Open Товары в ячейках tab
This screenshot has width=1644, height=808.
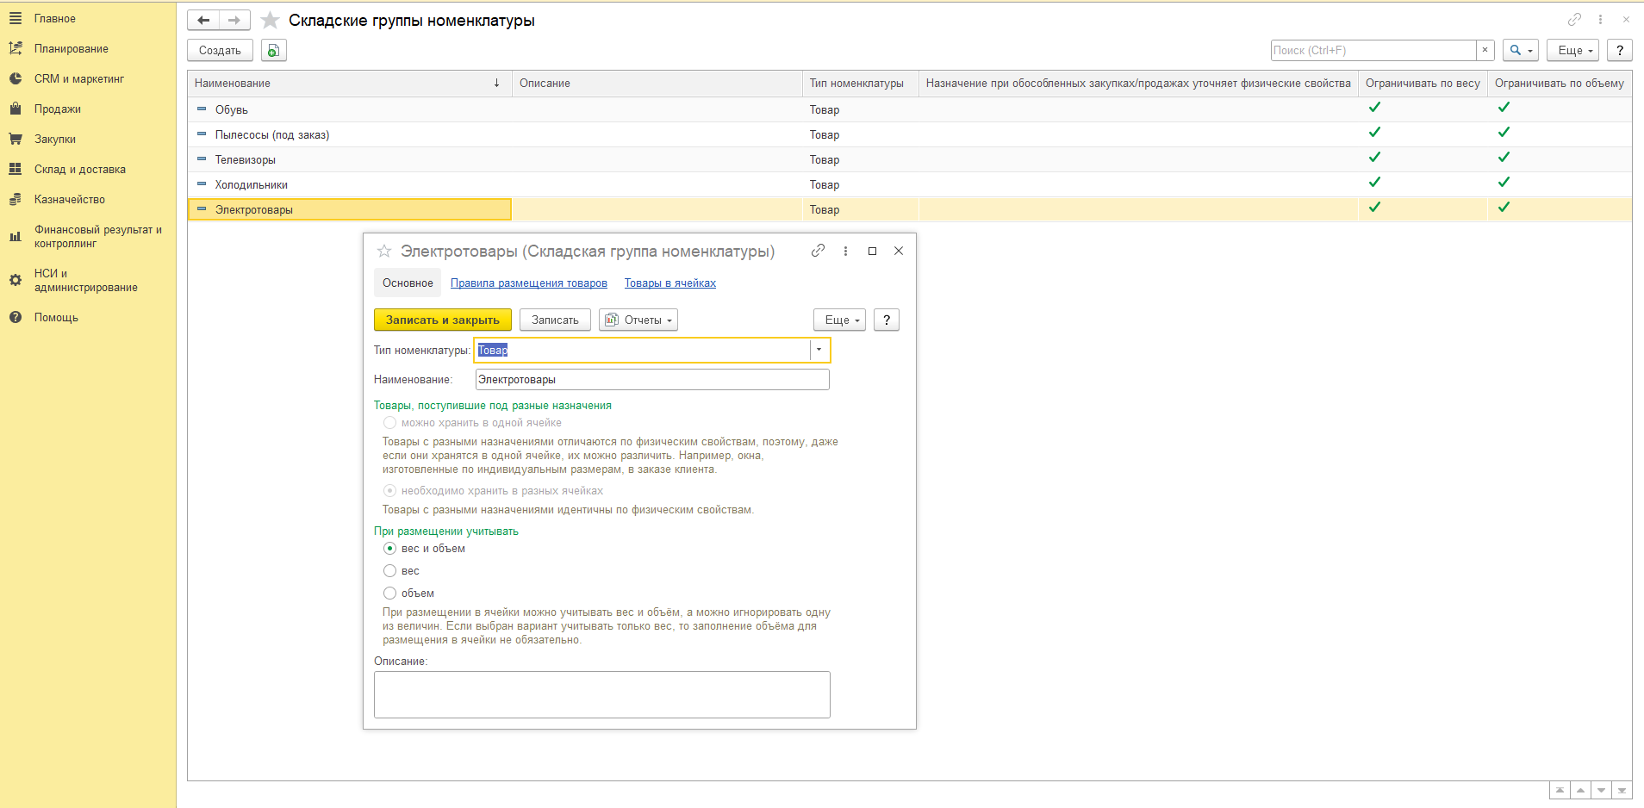click(x=670, y=283)
